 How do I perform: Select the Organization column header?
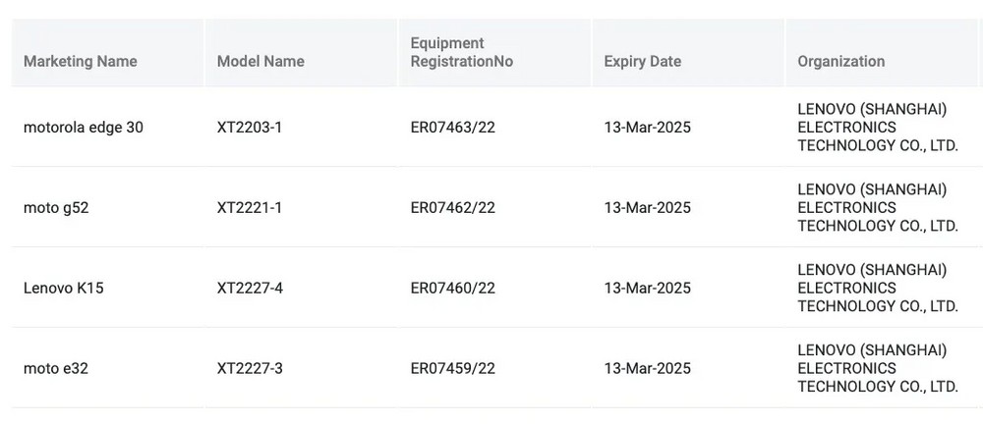(841, 61)
